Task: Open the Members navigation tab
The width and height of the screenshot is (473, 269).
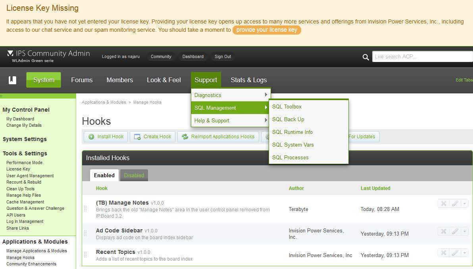Action: click(119, 80)
